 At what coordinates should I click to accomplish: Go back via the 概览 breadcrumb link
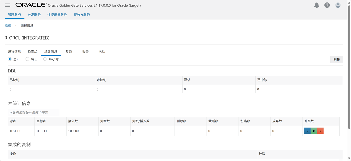tap(8, 25)
